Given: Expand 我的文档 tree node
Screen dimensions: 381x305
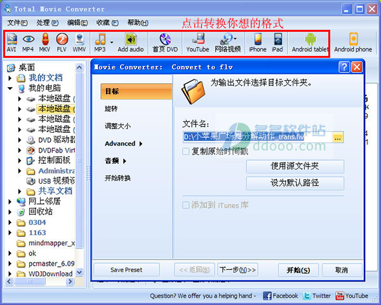Looking at the screenshot, I should (x=10, y=78).
